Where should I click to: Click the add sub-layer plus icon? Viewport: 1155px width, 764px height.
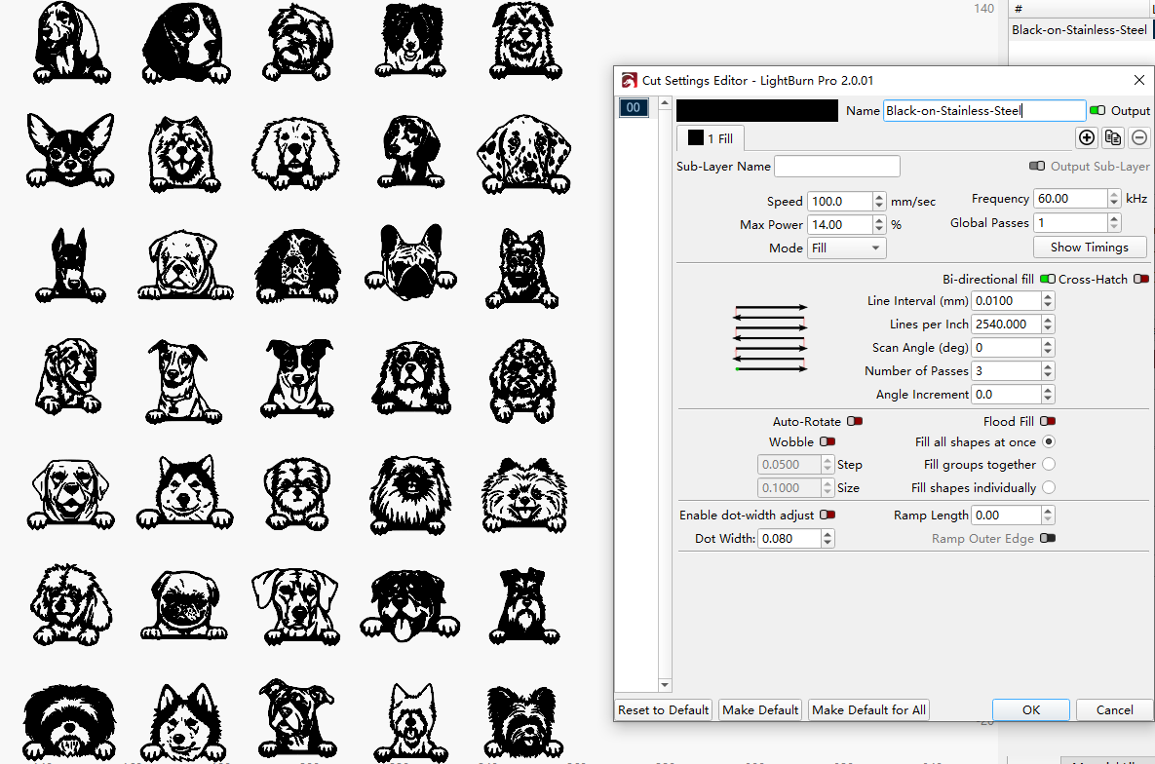coord(1087,138)
